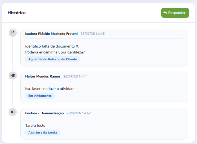The image size is (197, 144).
Task: Click text 'Poderia encaminhar, por gentileza?'
Action: [55, 52]
